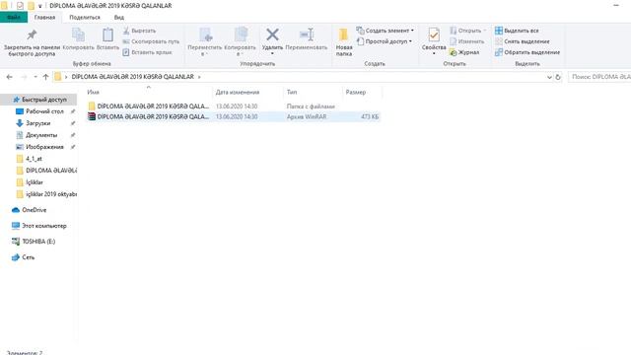The width and height of the screenshot is (631, 355).
Task: Click the Delete X icon (Удалить)
Action: tap(272, 35)
